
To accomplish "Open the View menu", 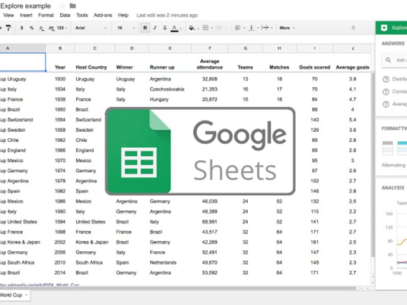I will coord(9,15).
